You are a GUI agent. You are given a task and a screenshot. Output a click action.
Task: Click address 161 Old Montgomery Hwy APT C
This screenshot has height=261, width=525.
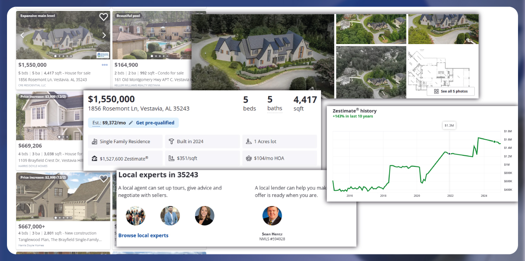click(152, 80)
